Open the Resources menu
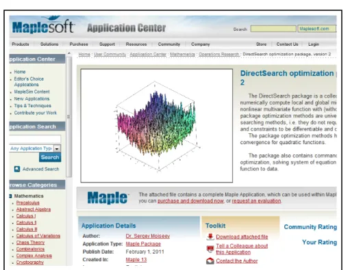The image size is (350, 270). pos(136,44)
